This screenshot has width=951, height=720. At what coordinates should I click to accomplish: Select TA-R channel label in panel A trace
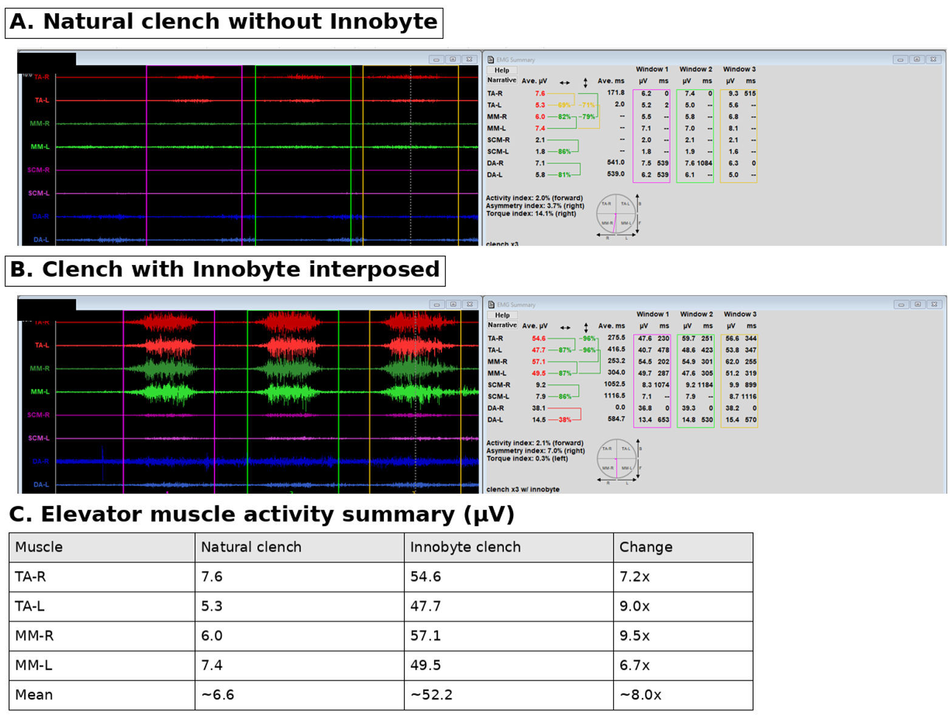41,77
